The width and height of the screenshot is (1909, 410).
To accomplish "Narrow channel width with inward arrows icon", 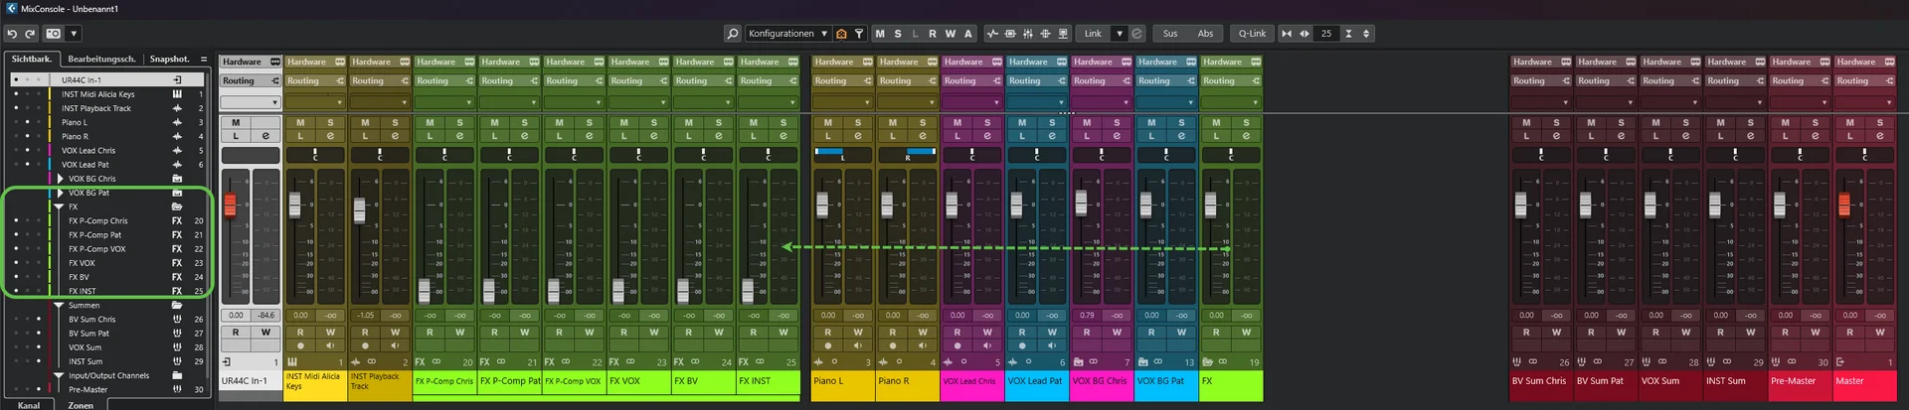I will click(x=1287, y=34).
